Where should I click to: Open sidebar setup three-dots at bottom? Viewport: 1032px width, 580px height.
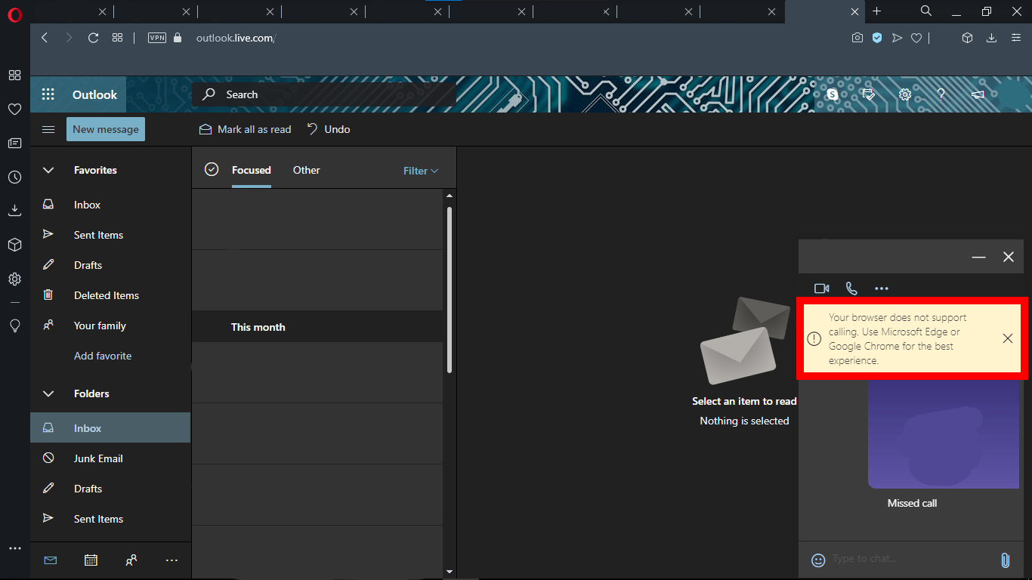[x=14, y=548]
